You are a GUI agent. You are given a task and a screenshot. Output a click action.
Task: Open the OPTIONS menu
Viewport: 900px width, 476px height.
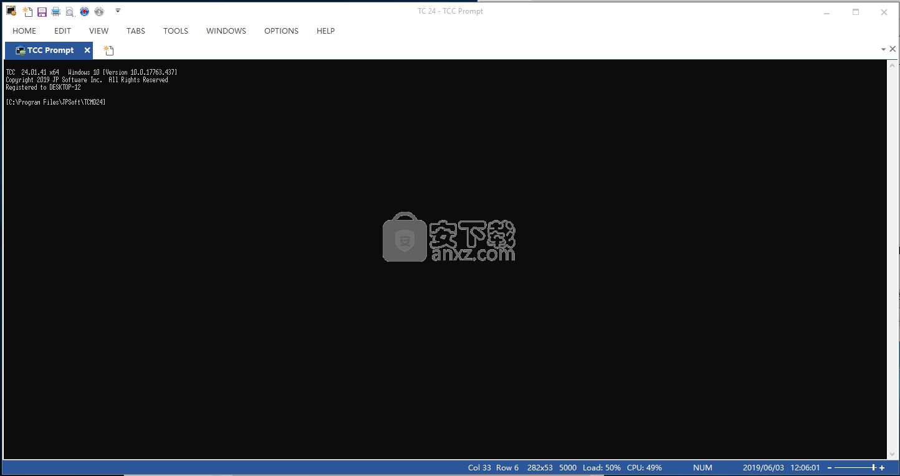click(x=281, y=31)
